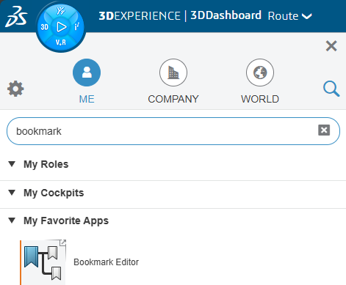
Task: Select the information quadrant of the compass
Action: click(77, 26)
